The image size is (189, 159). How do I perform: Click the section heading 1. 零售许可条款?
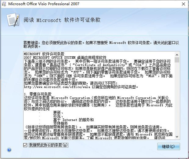pyautogui.click(x=37, y=94)
